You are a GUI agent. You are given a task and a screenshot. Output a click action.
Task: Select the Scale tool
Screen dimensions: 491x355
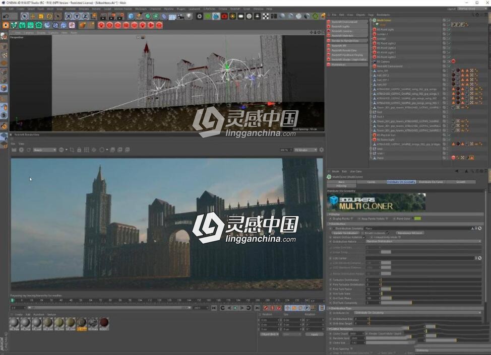pos(41,16)
